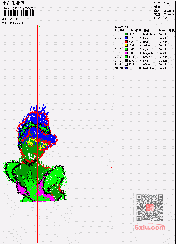Select stitch count 299 for Yellow

point(132,46)
